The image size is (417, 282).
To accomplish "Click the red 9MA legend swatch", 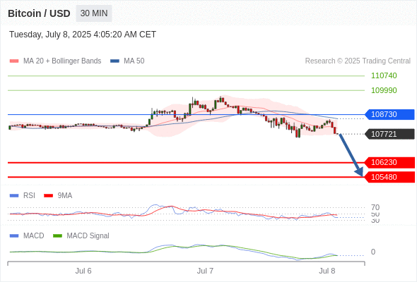I will (48, 196).
